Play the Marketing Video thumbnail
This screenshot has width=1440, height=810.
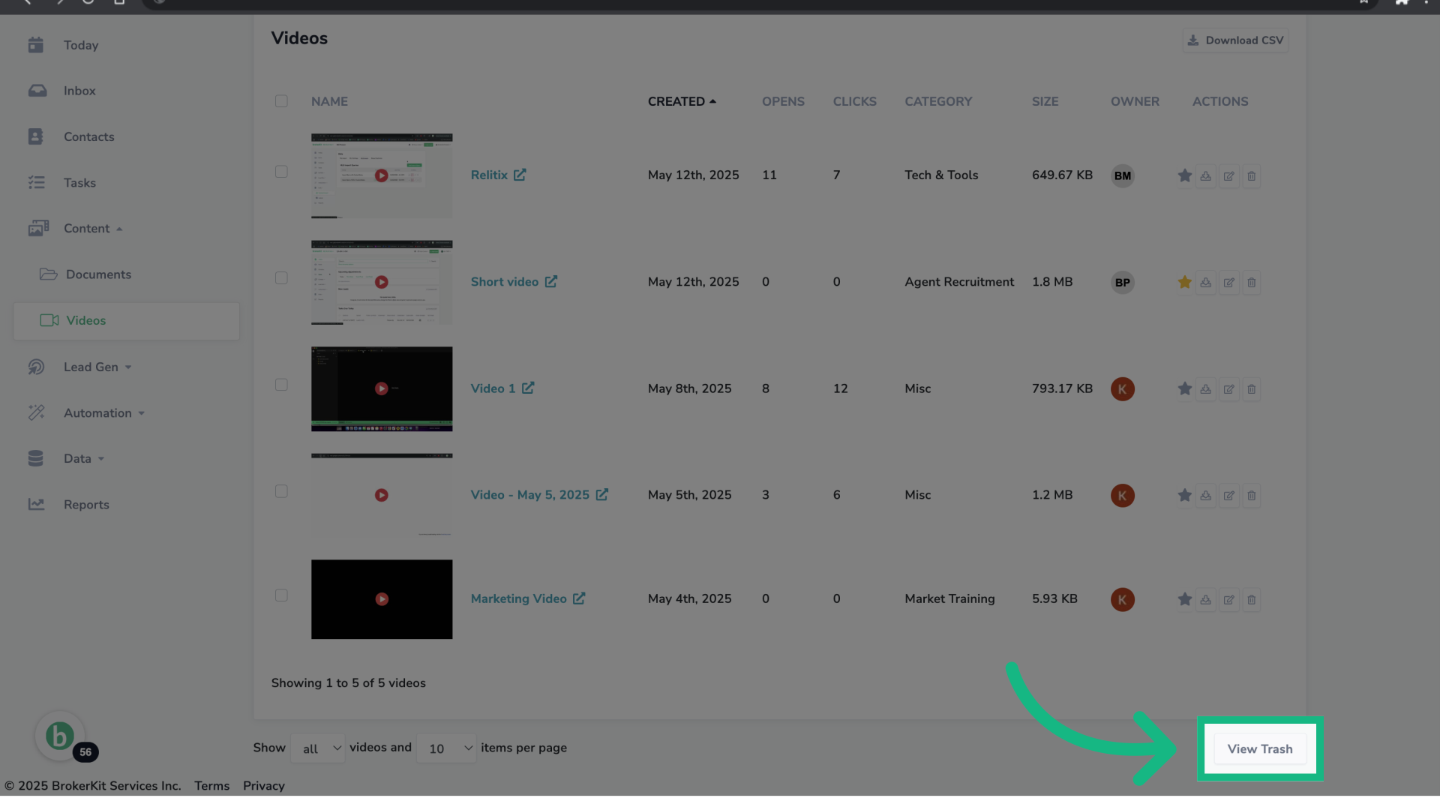point(382,599)
